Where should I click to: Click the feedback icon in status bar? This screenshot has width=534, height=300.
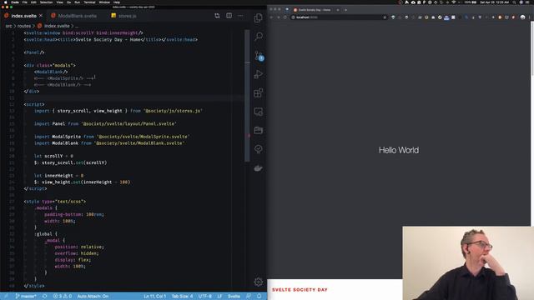[249, 297]
